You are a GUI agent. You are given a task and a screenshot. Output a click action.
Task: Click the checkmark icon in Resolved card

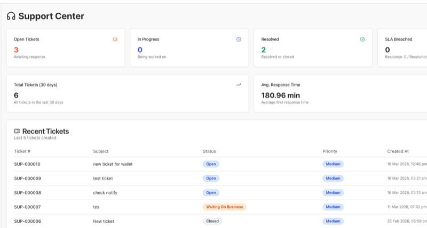[362, 39]
